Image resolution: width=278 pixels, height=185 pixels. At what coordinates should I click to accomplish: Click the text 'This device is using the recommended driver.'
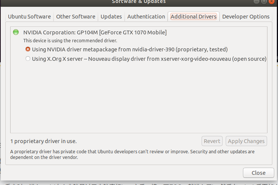point(70,40)
